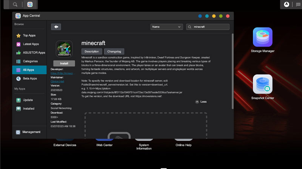Image resolution: width=302 pixels, height=169 pixels.
Task: Click the back arrow button
Action: coord(56,27)
